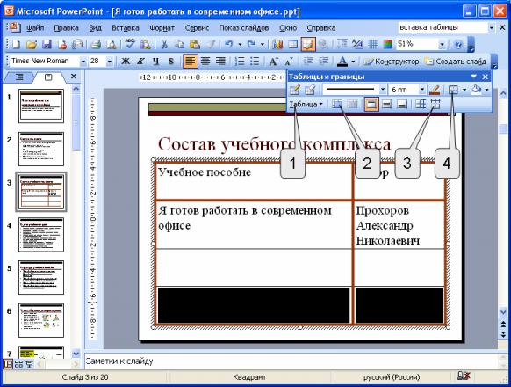Click the Color/Grayscale icon
This screenshot has width=511, height=387.
pyautogui.click(x=388, y=44)
